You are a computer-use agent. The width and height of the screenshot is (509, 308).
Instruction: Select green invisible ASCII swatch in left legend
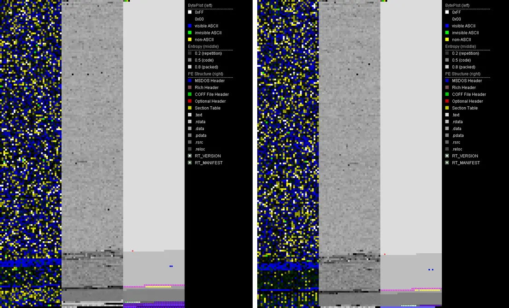point(190,33)
